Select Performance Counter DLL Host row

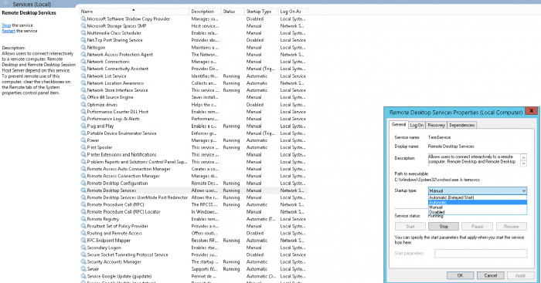[193, 112]
